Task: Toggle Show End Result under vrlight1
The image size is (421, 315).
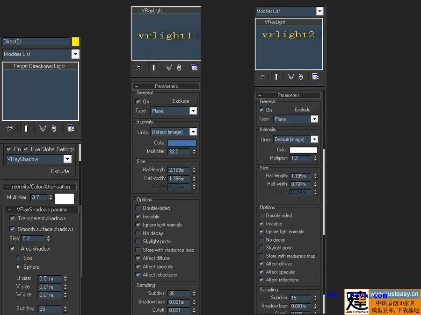Action: 153,68
